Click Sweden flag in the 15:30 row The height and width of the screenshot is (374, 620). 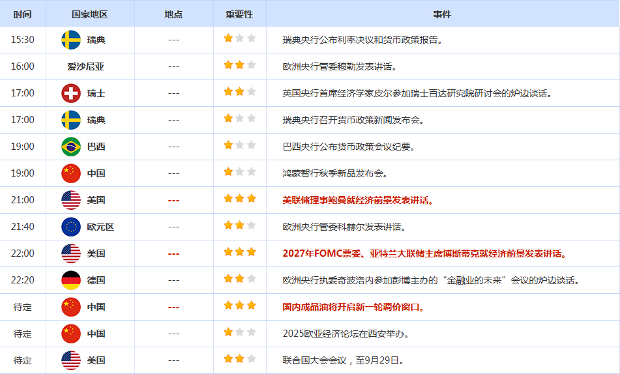click(x=71, y=40)
